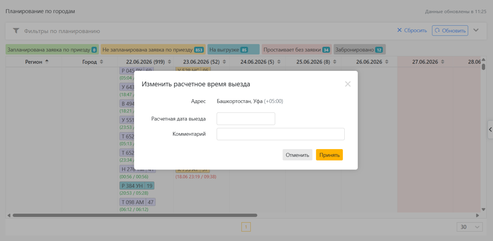Sort the 24.06.2026 (5) column
Image resolution: width=493 pixels, height=241 pixels.
(x=279, y=62)
